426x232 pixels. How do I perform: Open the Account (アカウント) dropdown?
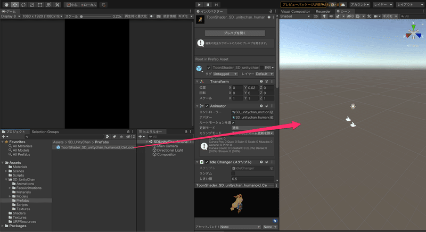359,5
